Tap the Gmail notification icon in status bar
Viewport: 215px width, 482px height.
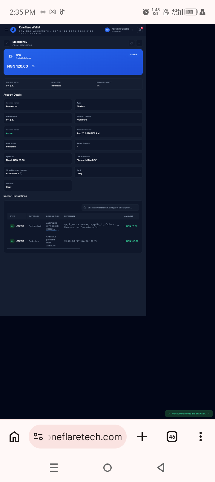coord(53,12)
